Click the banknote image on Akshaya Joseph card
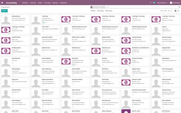Screen dimensions: 181x113 point(126,83)
